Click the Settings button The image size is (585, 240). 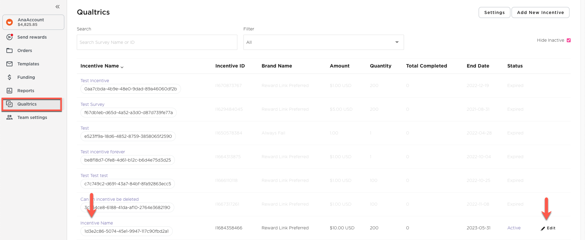pos(495,12)
